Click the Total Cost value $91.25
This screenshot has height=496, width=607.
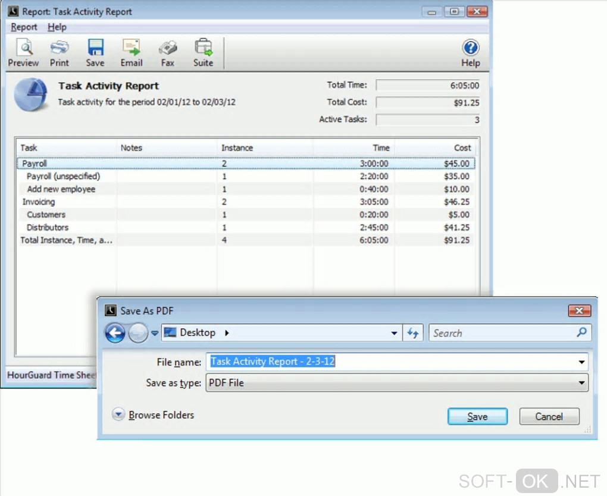point(428,102)
